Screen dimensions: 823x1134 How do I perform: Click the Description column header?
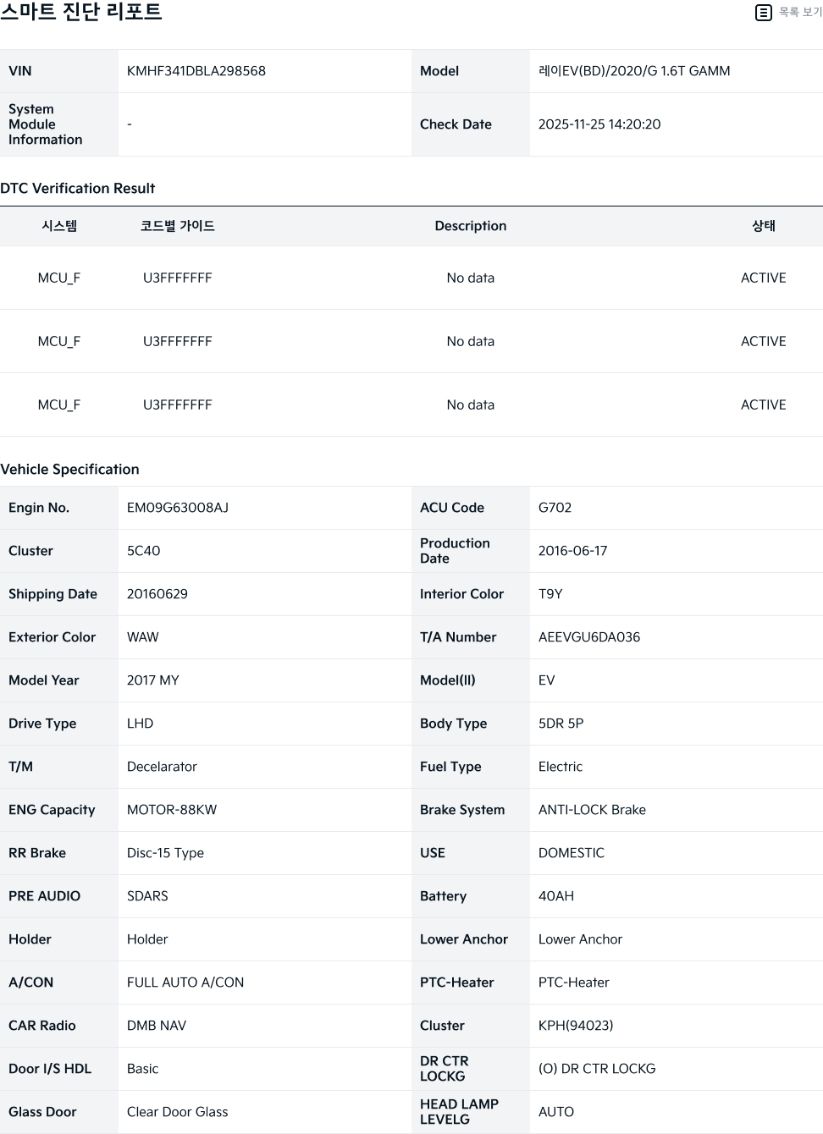pos(471,226)
